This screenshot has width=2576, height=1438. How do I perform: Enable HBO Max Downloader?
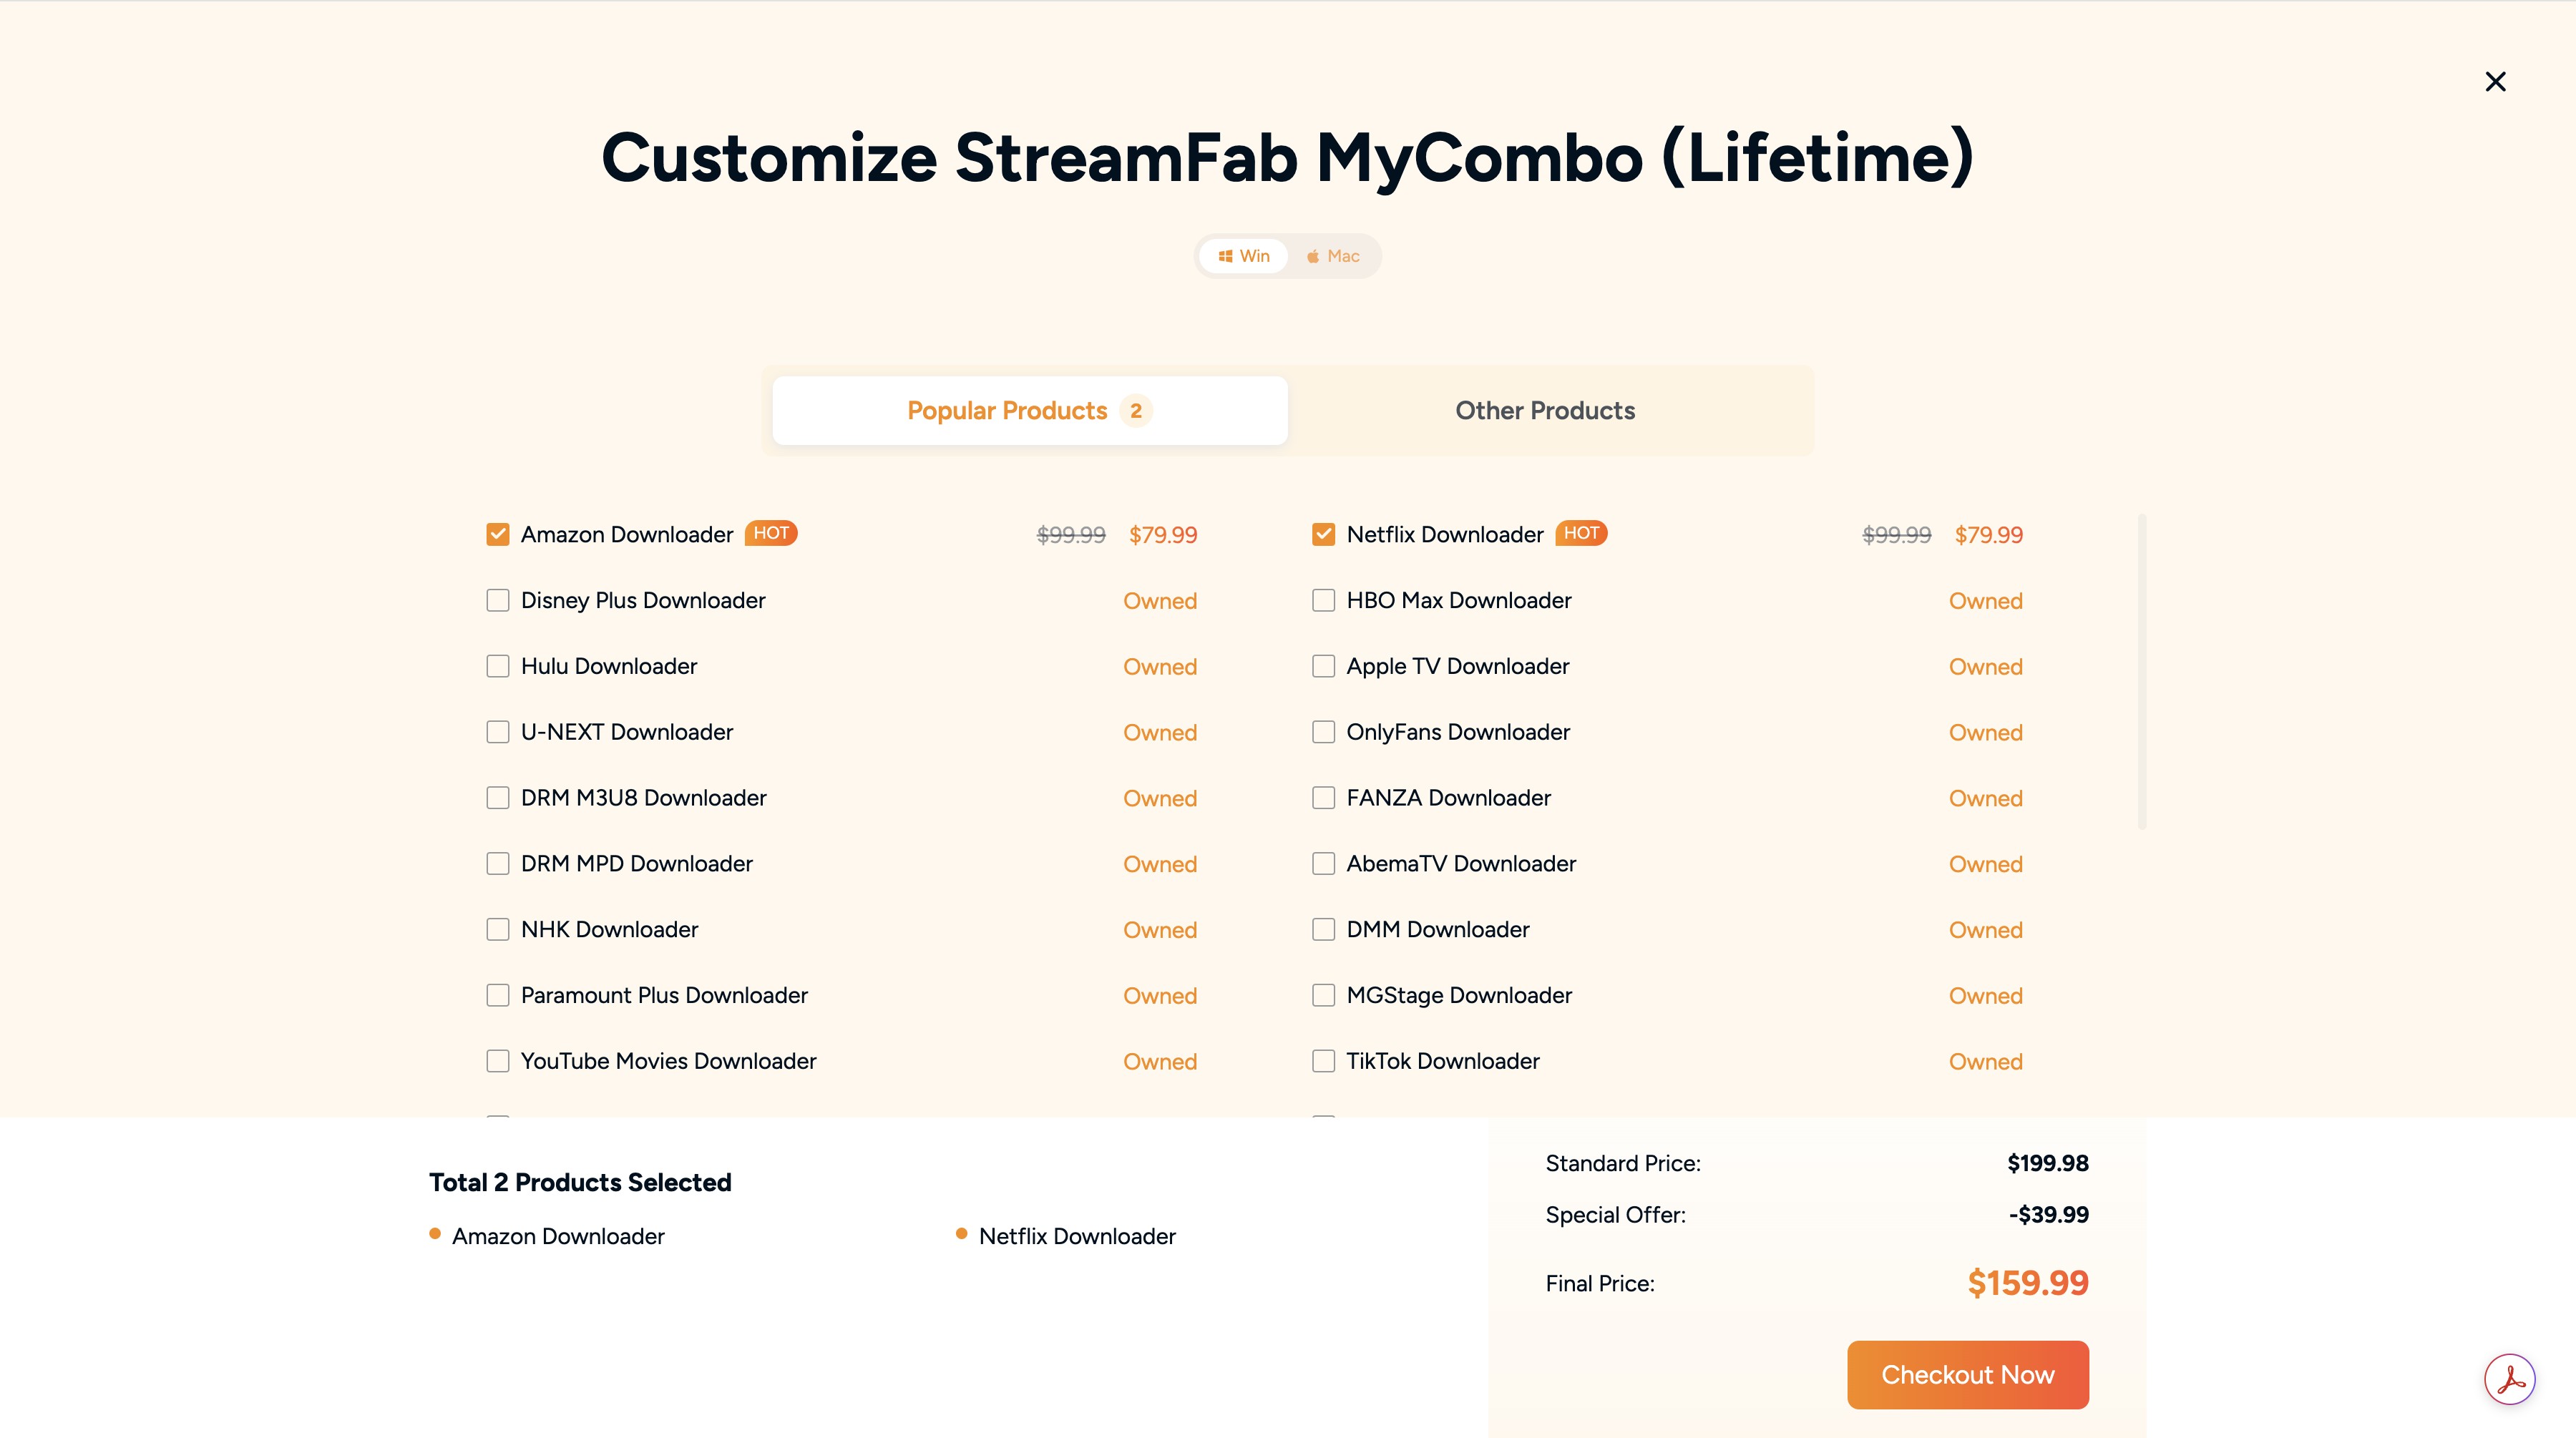tap(1322, 600)
